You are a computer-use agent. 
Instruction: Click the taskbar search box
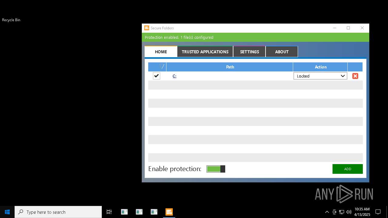58,212
